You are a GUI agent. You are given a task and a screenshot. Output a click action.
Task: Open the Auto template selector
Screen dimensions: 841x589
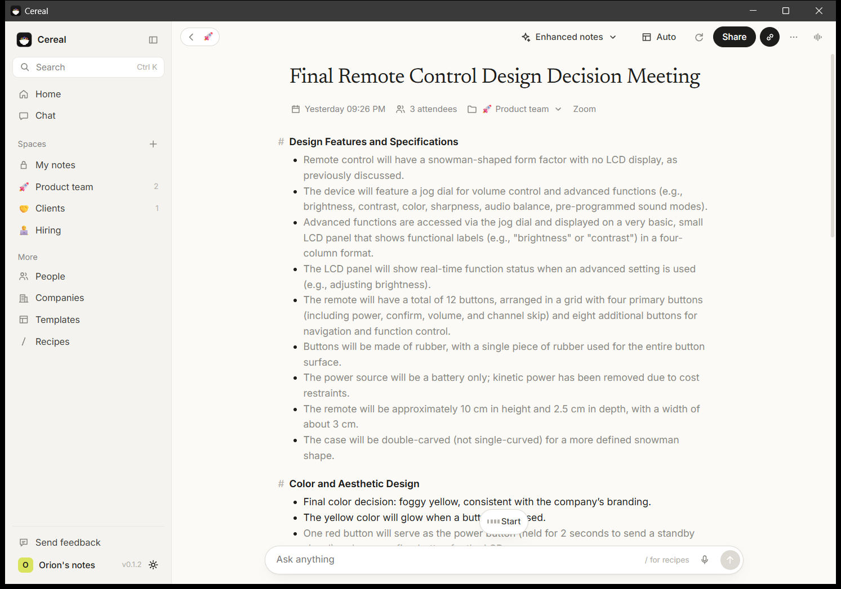[659, 37]
